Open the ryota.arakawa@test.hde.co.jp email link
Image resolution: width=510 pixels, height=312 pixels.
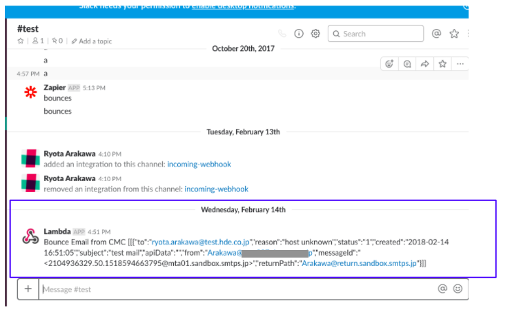[200, 242]
